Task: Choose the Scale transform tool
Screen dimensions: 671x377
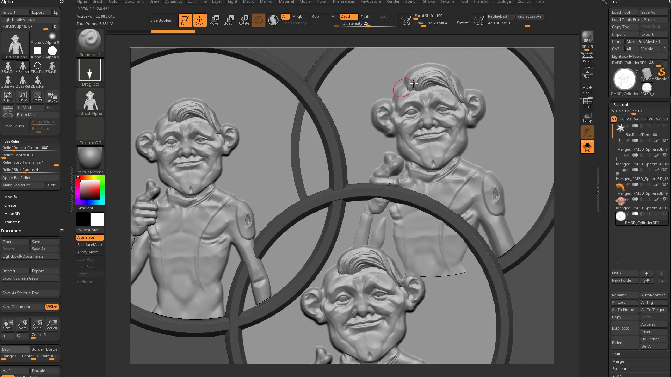Action: click(229, 20)
